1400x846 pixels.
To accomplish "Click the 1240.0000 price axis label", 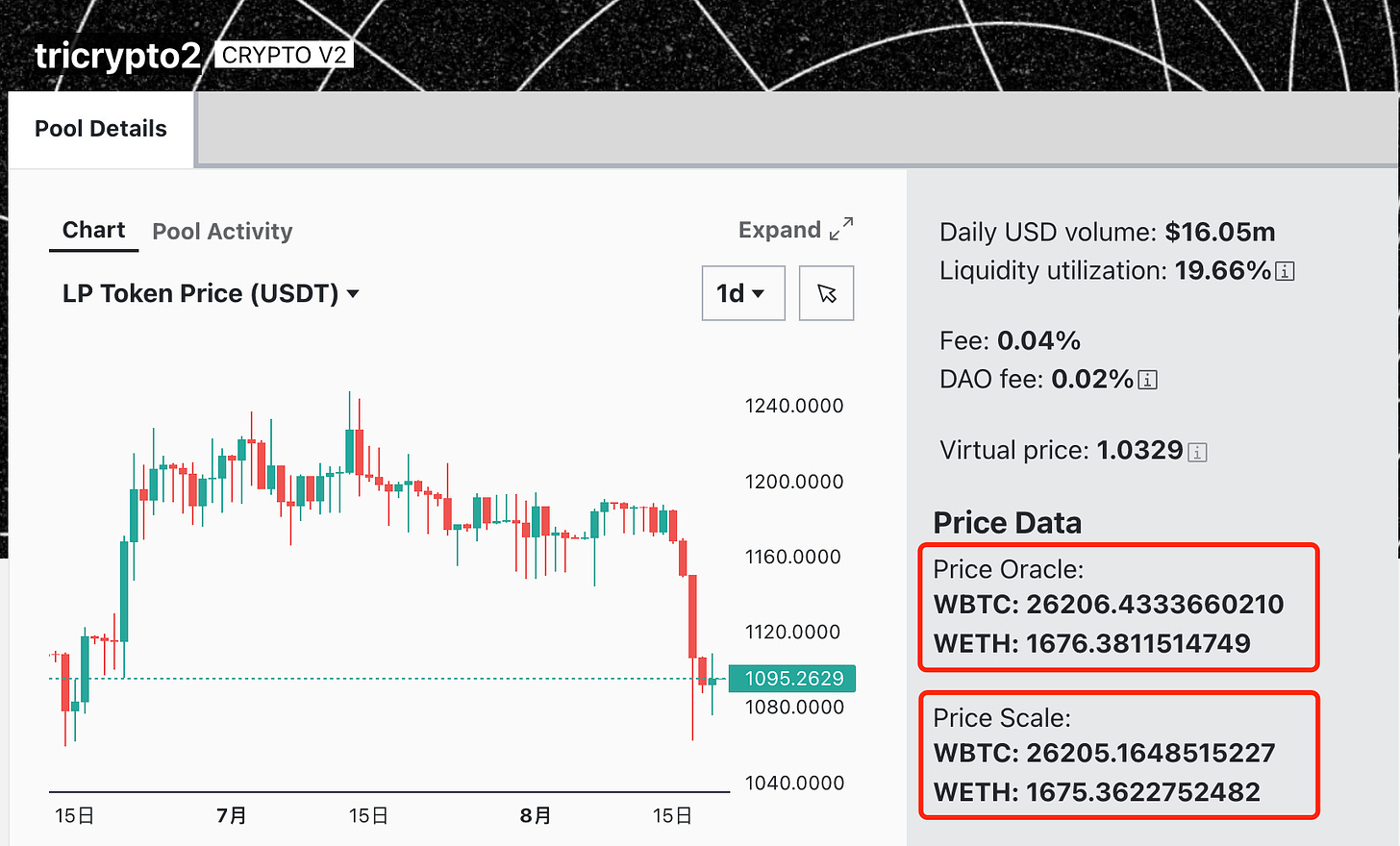I will pyautogui.click(x=793, y=406).
